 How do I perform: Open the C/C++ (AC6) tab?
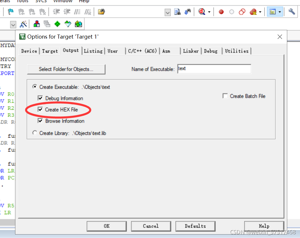[x=142, y=51]
